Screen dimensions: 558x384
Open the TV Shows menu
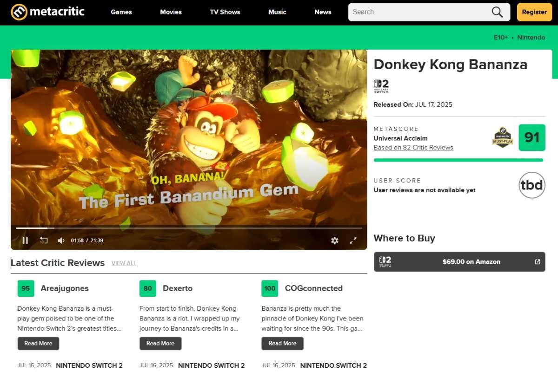pos(225,12)
